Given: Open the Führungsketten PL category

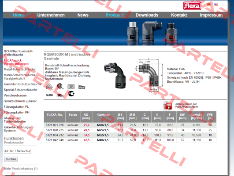Looking at the screenshot, I should coord(16,107).
